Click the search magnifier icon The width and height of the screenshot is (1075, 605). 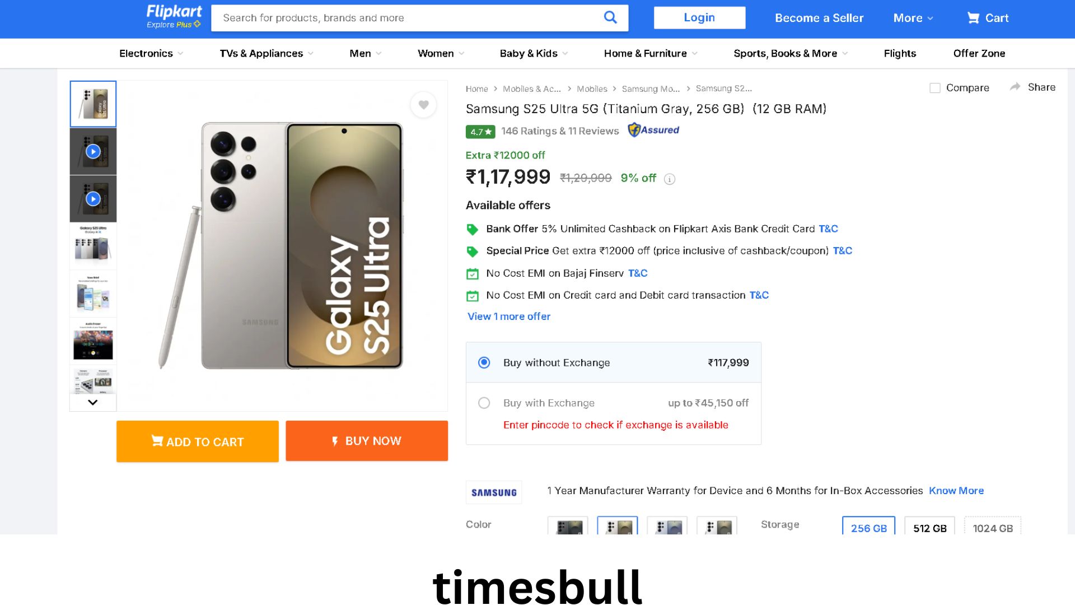610,17
